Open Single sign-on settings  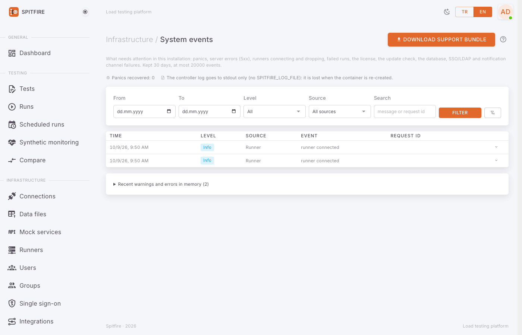[40, 303]
